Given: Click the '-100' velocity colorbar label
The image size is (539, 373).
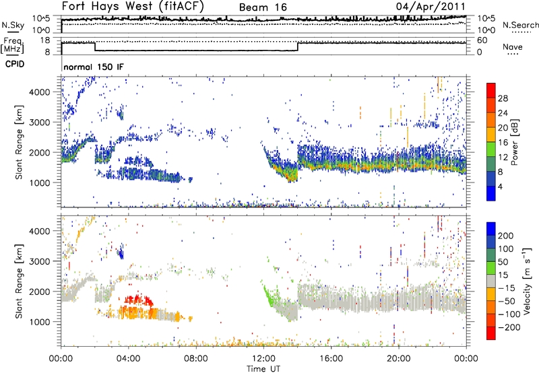Looking at the screenshot, I should 509,314.
